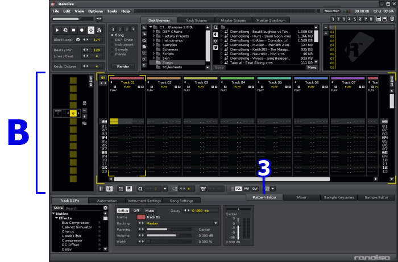Screen dimensions: 398x262
Task: Switch to Master Spectrum tab
Action: (x=271, y=20)
